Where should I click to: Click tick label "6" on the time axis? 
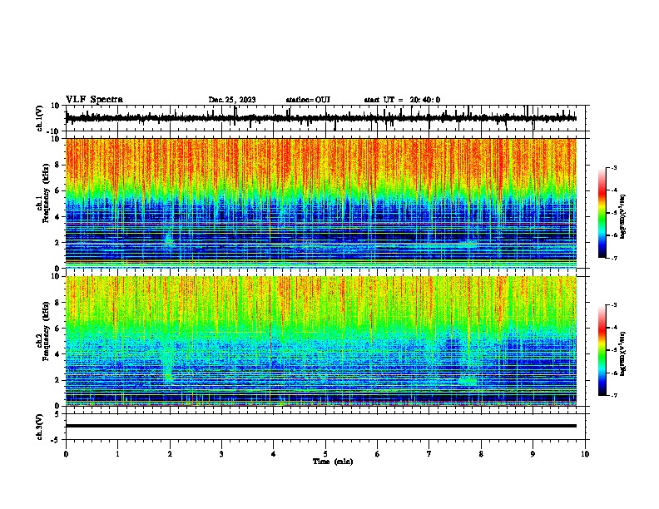tap(378, 454)
